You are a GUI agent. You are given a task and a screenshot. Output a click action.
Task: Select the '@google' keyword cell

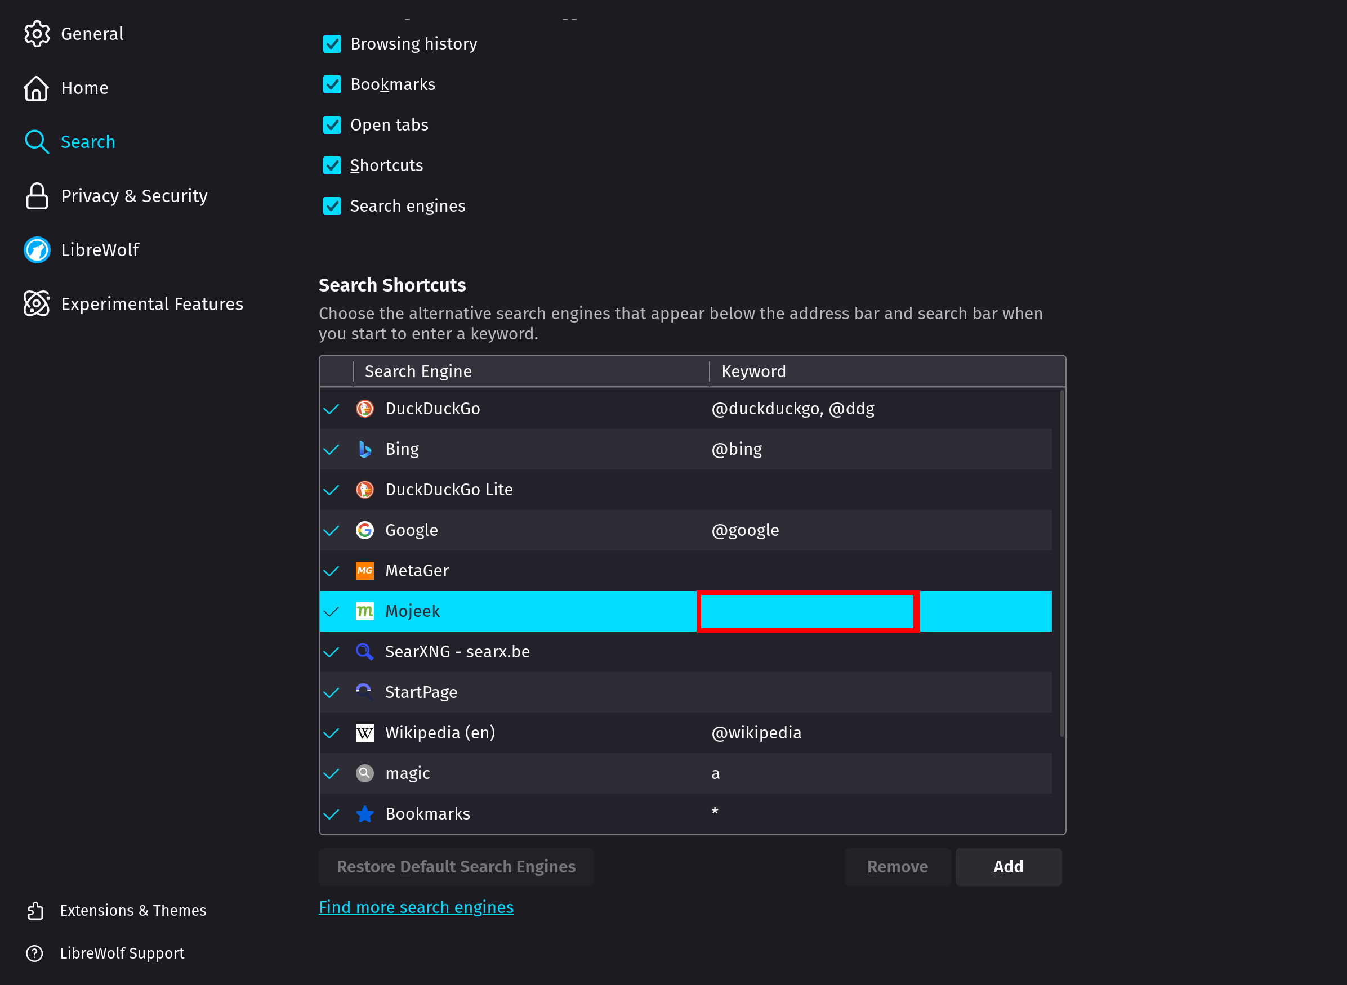pyautogui.click(x=745, y=530)
